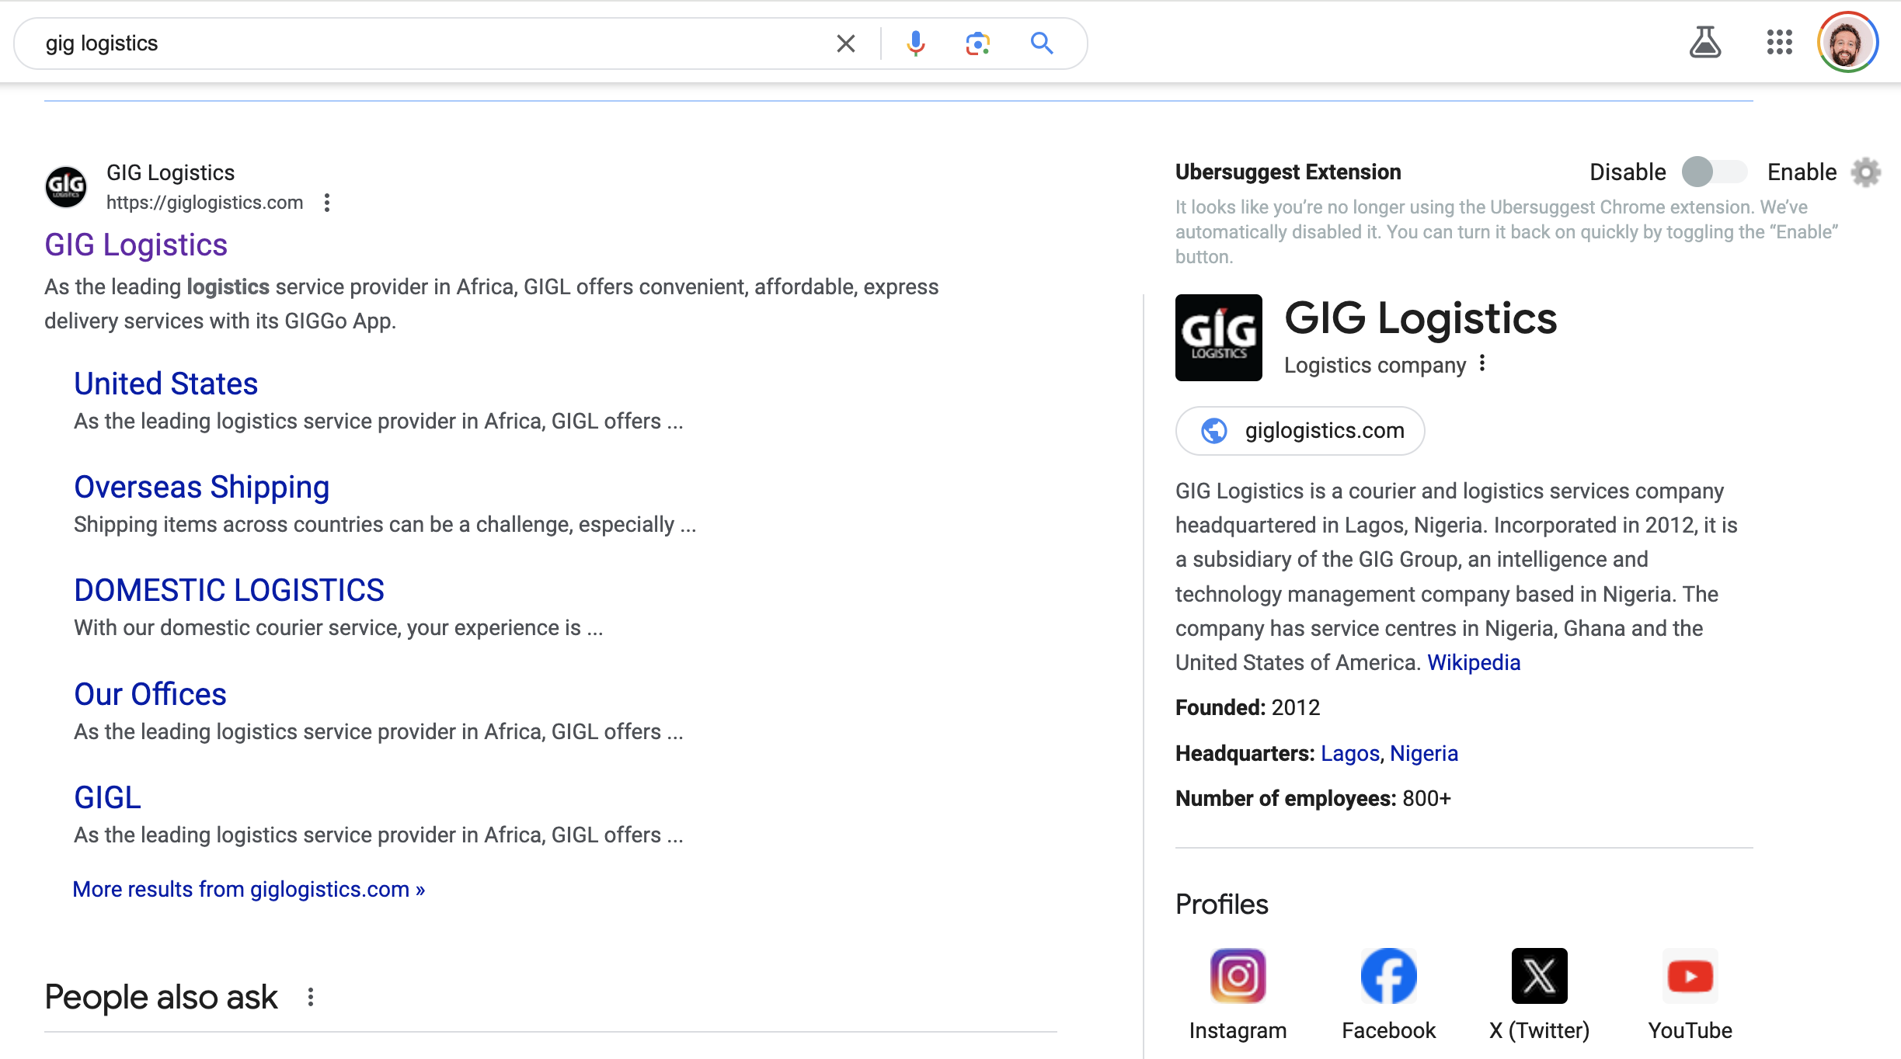1901x1059 pixels.
Task: Start voice search with microphone icon
Action: pos(916,43)
